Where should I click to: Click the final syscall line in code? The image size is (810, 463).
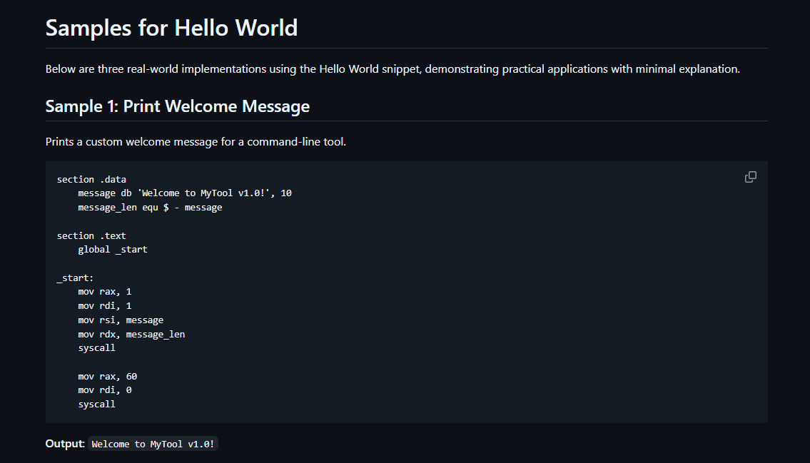tap(96, 405)
